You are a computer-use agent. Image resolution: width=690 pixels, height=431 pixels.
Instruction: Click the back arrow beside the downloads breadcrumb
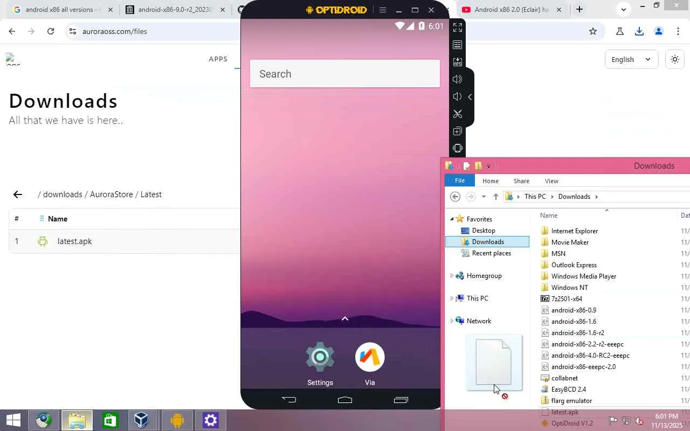(x=18, y=194)
